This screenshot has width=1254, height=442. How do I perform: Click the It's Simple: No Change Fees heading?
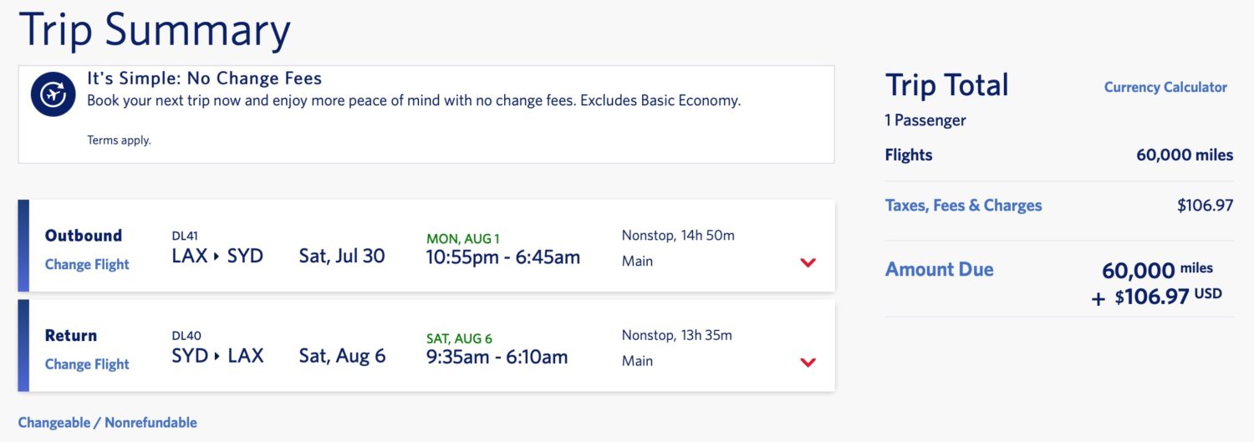click(204, 79)
